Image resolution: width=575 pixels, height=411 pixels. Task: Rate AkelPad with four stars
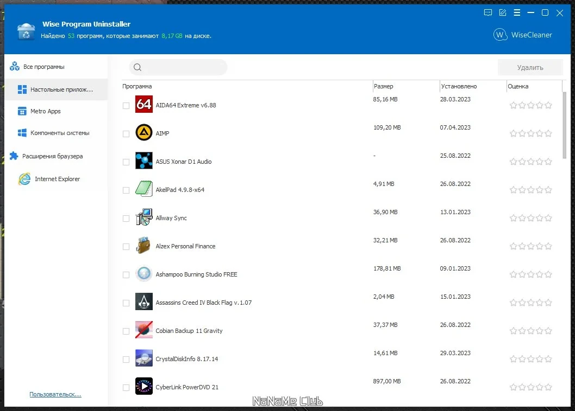540,190
